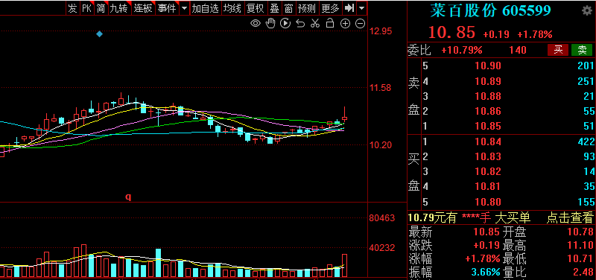The image size is (596, 280).
Task: Undo with the curved arrow icon
Action: tap(300, 24)
